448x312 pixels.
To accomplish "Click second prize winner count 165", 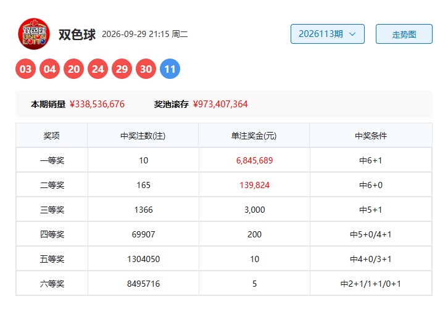I will (x=143, y=185).
